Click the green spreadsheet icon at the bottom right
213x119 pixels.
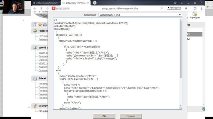click(203, 109)
